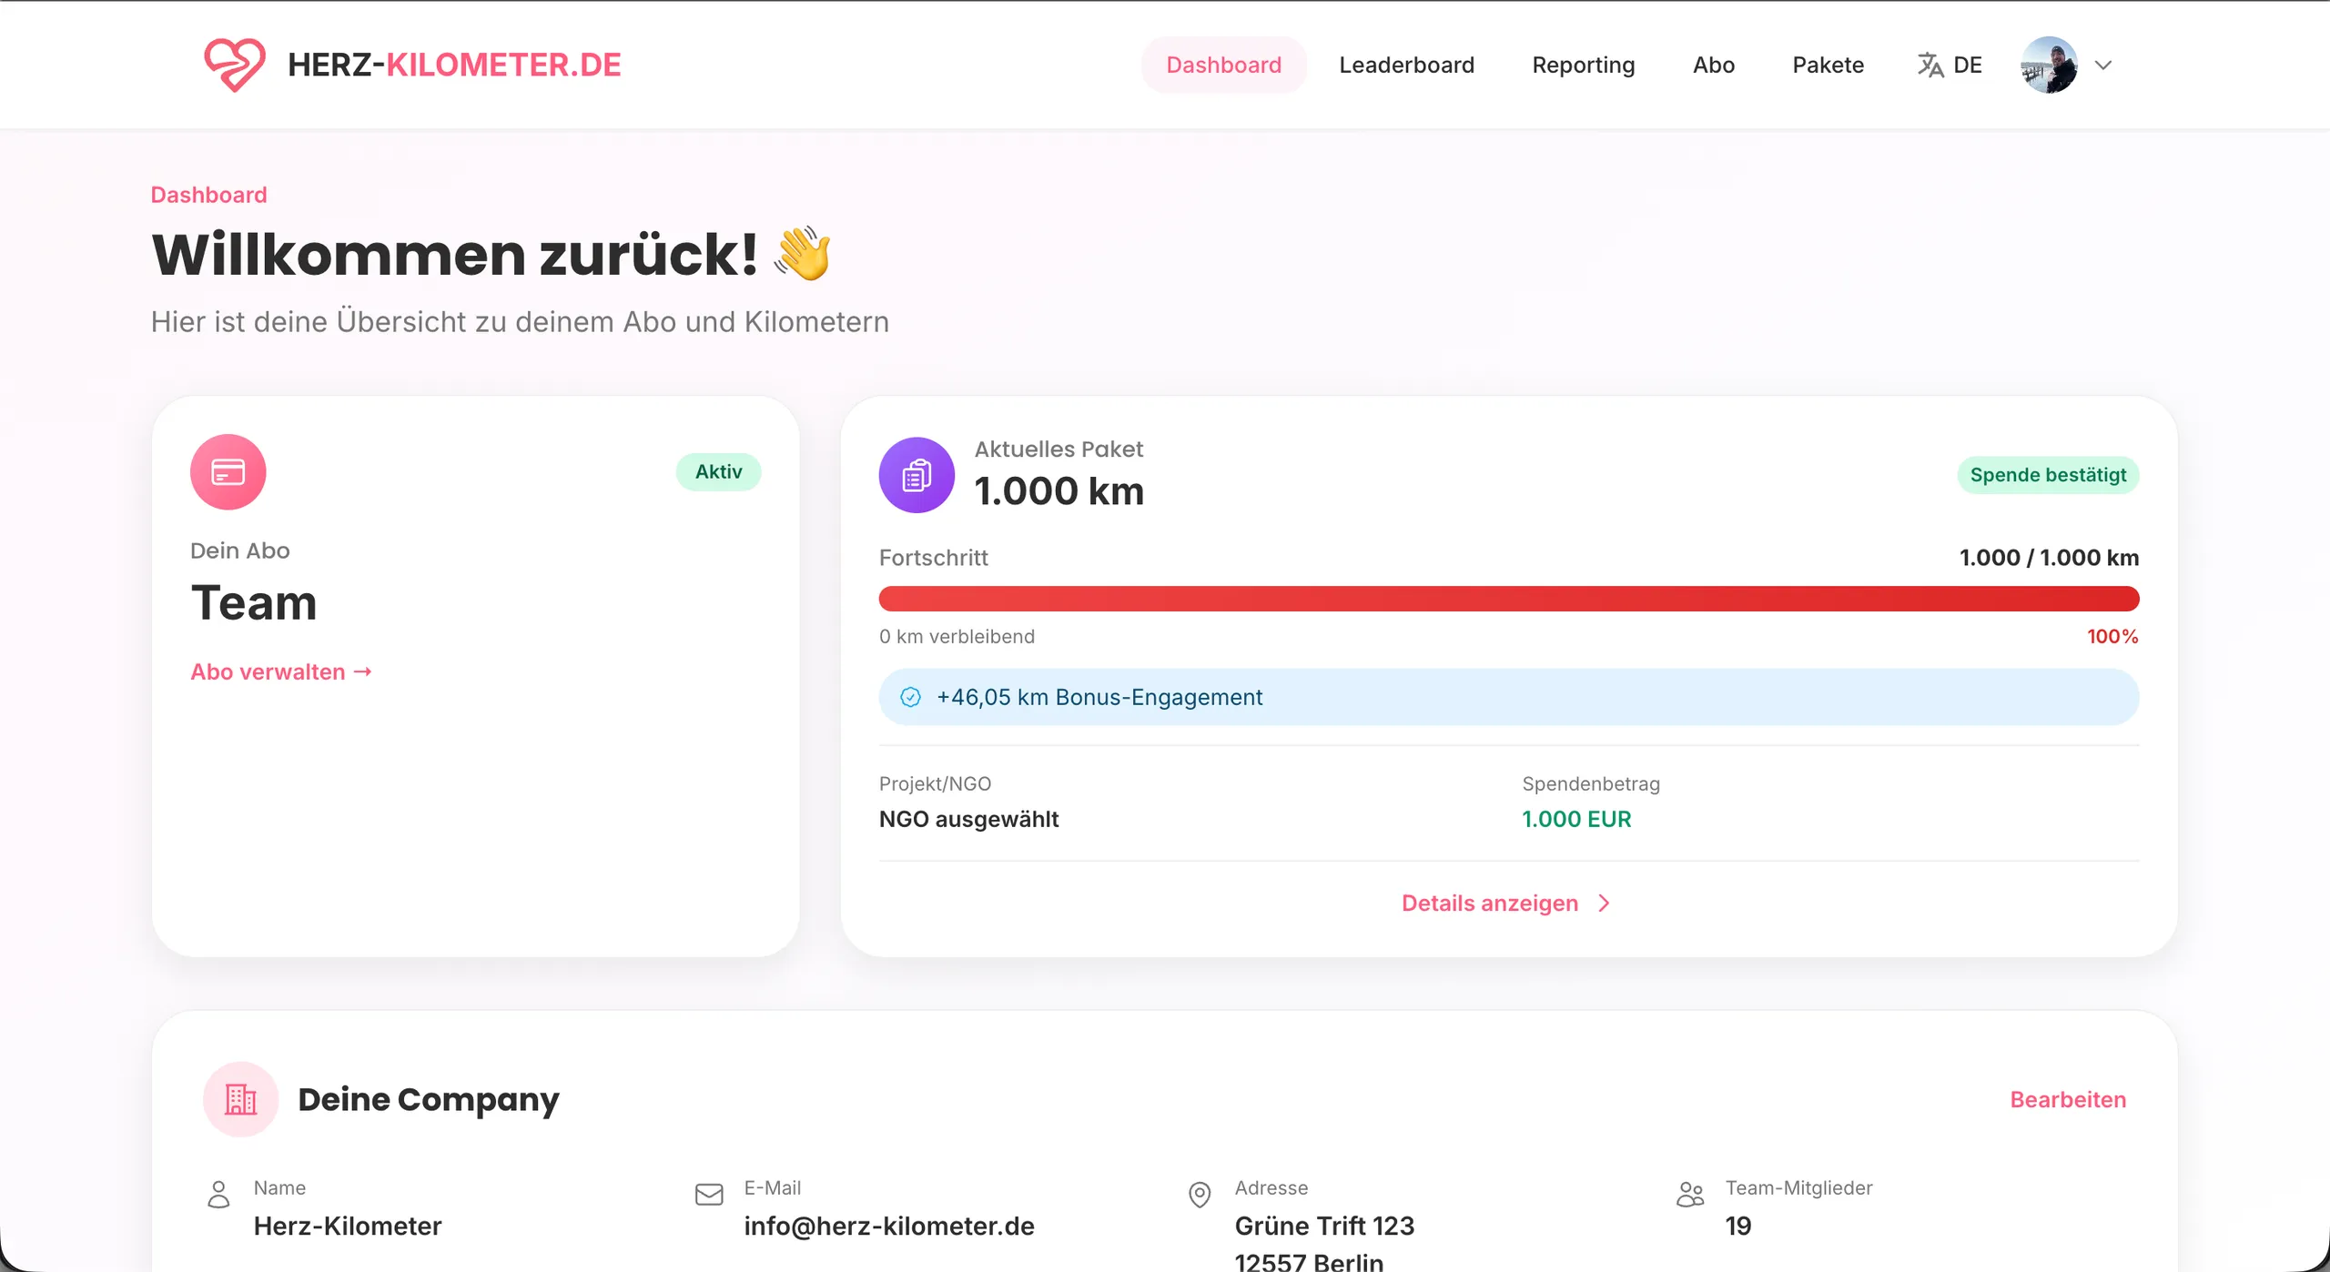The width and height of the screenshot is (2330, 1272).
Task: Click the envelope icon beside E-Mail
Action: click(x=708, y=1193)
